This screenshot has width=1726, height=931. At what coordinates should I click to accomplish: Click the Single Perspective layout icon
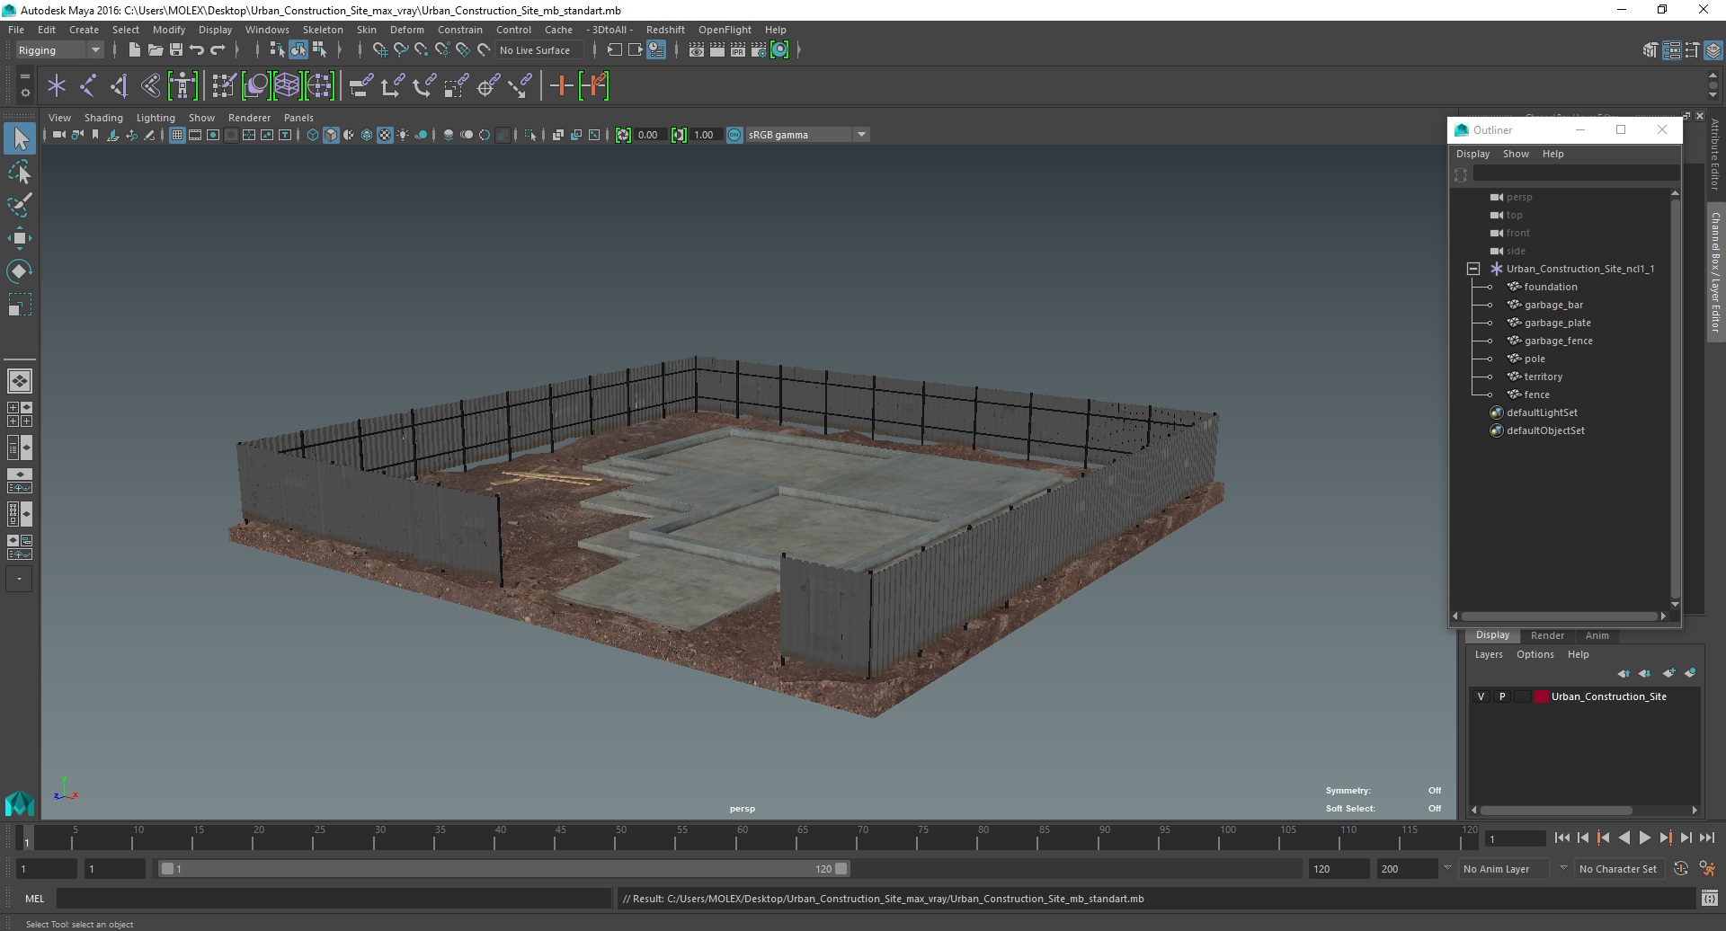coord(20,381)
